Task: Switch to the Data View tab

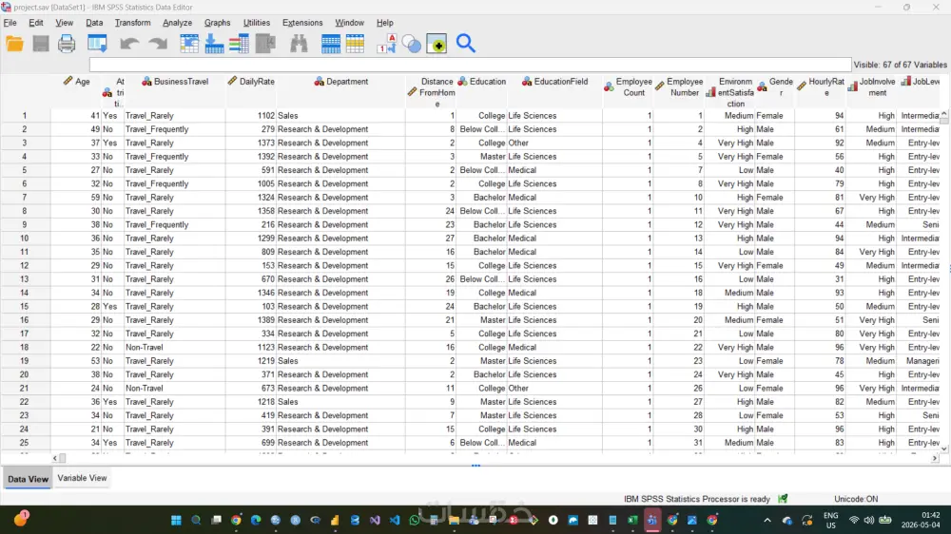Action: [28, 478]
